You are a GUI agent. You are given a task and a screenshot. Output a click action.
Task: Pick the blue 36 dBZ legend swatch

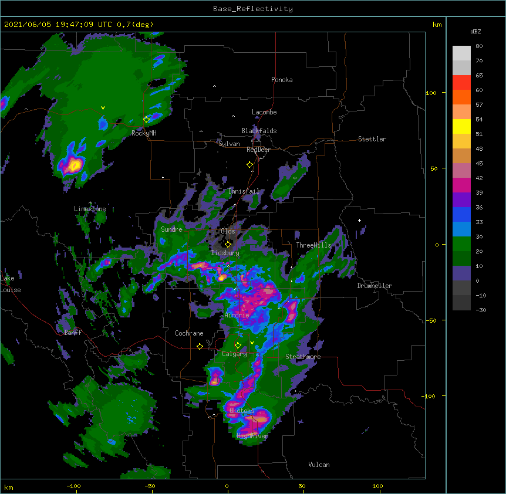point(461,214)
